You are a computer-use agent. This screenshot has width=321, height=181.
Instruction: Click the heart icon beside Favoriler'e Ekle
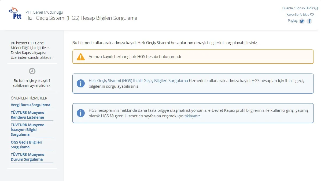(x=312, y=15)
